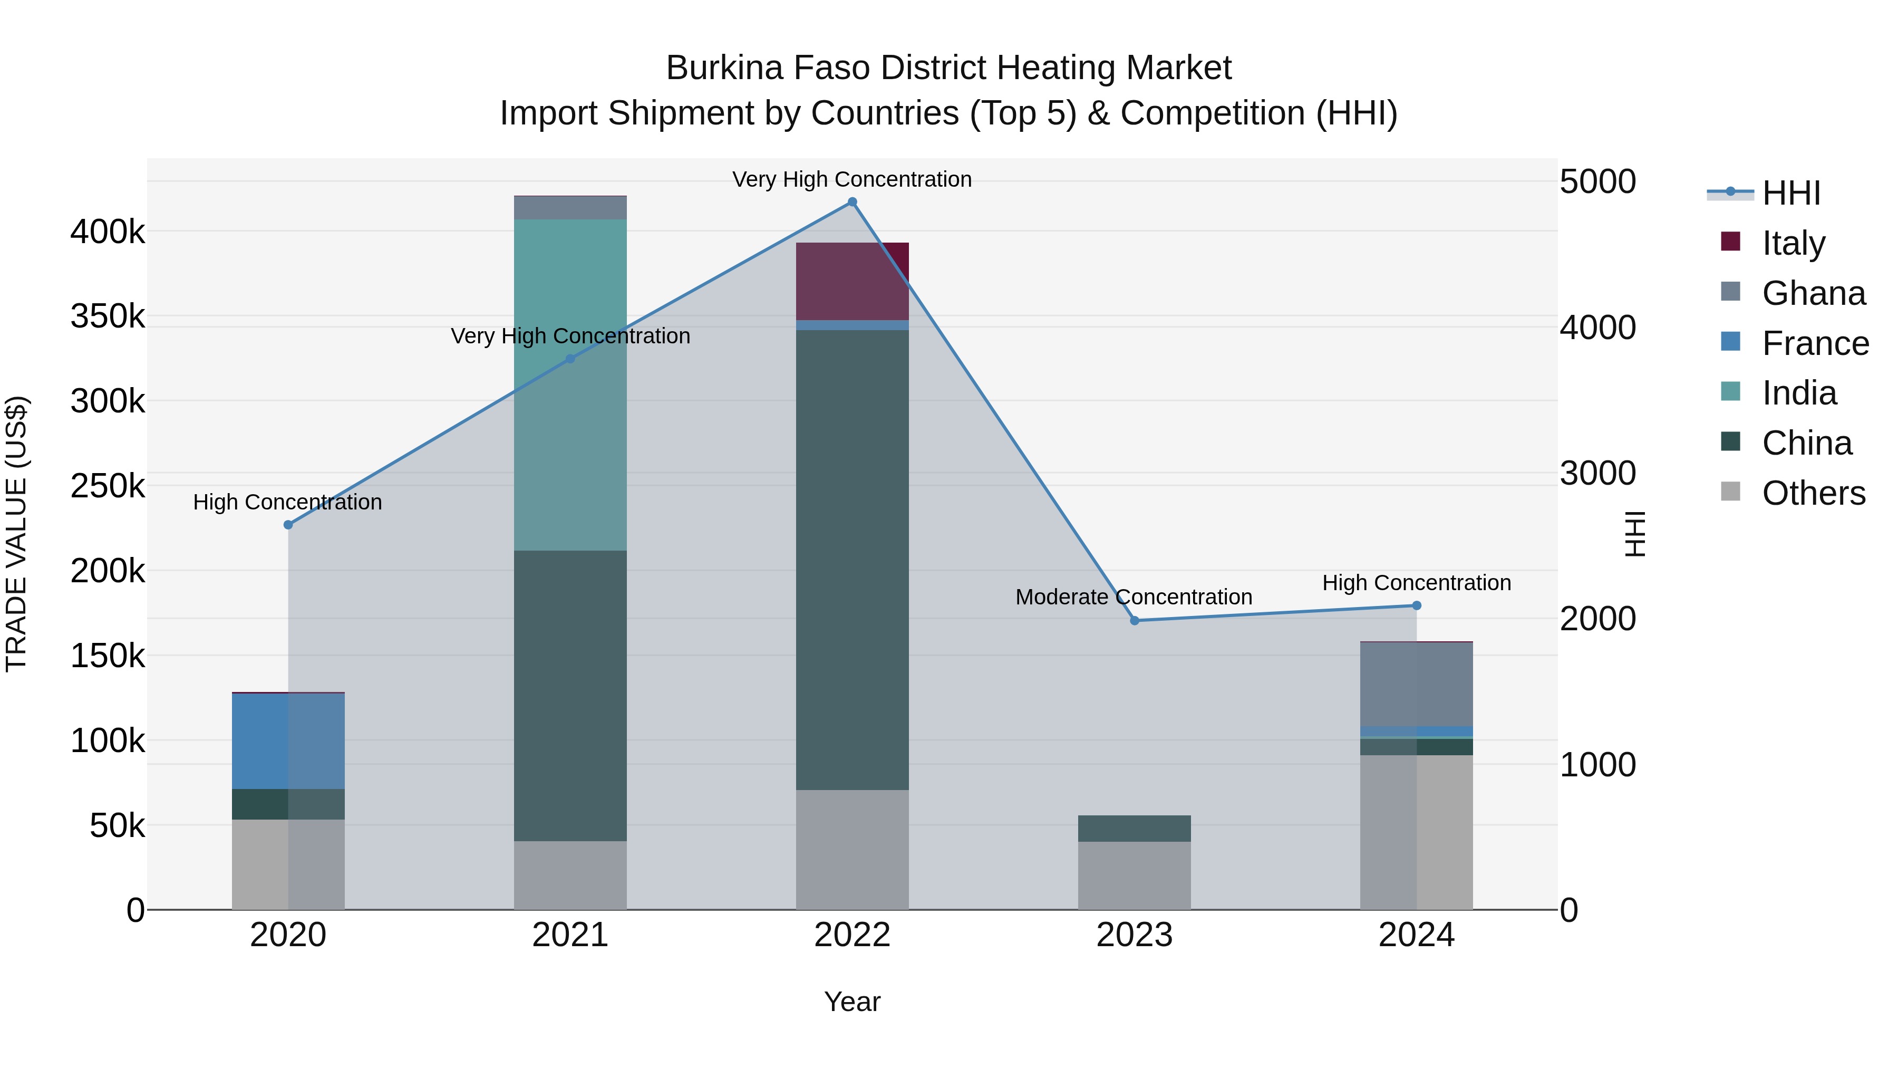This screenshot has height=1068, width=1898.
Task: Click the 150k tick on the left axis
Action: [108, 655]
